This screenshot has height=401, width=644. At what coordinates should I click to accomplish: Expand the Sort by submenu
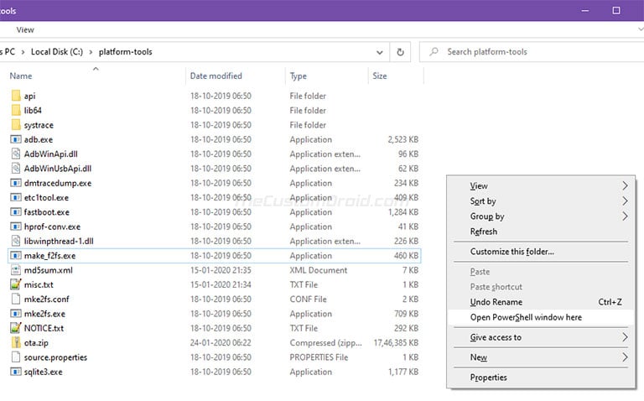click(625, 200)
